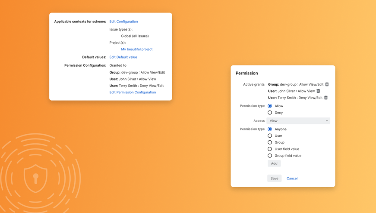This screenshot has height=213, width=376.
Task: Choose User field value option
Action: point(270,149)
